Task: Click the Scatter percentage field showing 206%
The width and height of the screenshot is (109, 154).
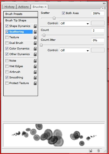Action: (x=98, y=13)
